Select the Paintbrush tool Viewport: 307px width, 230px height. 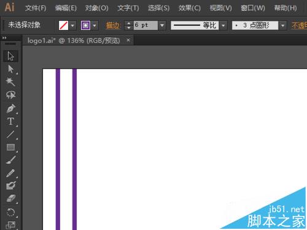pos(10,160)
